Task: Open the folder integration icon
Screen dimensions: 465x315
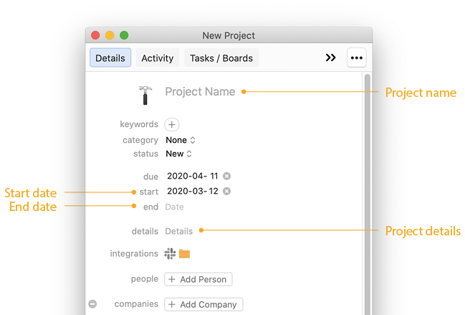Action: 184,254
